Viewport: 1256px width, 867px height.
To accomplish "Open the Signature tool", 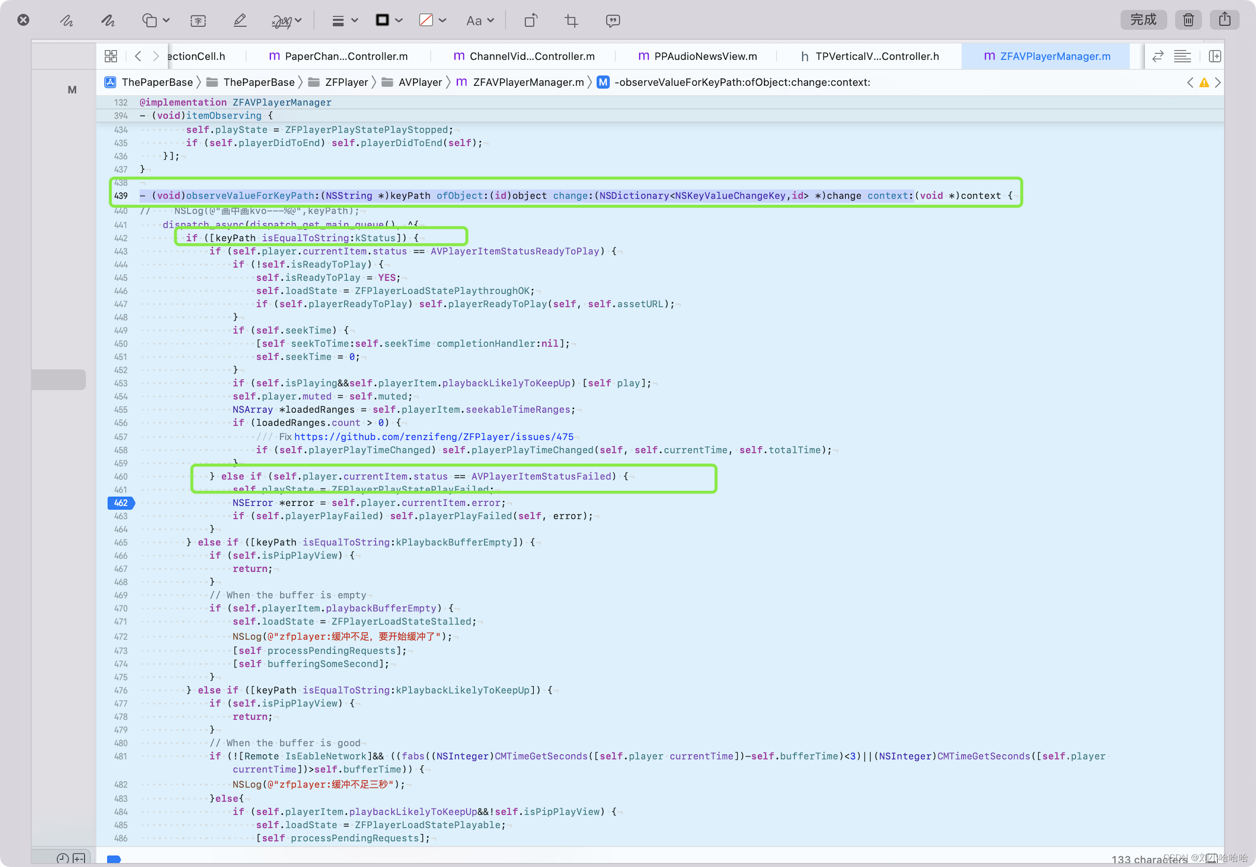I will tap(281, 21).
